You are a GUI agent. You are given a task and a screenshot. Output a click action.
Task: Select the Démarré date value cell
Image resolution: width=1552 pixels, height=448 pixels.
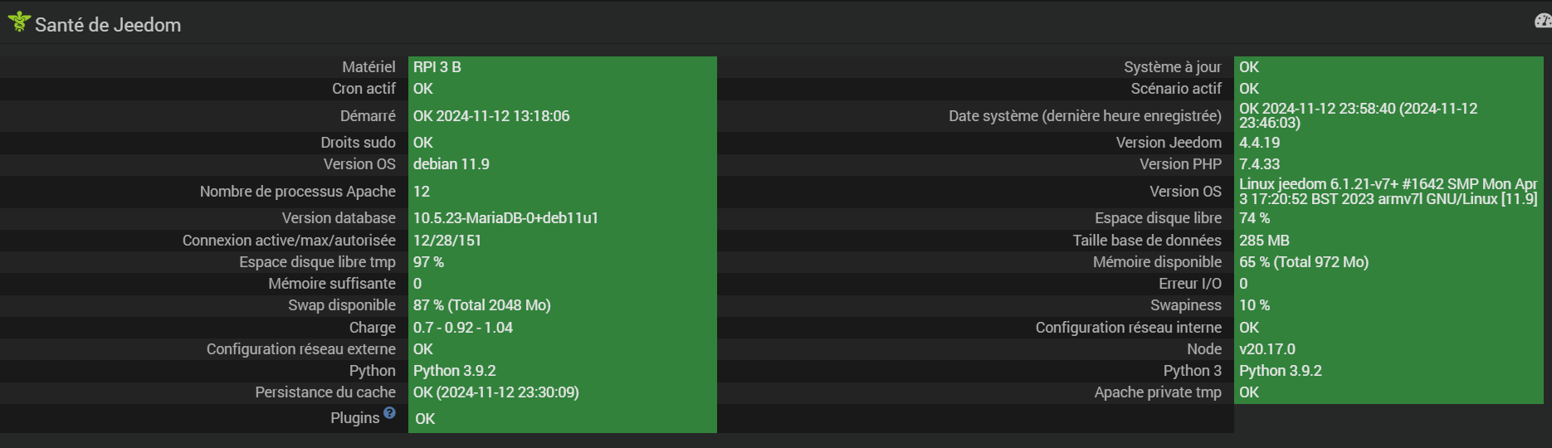[491, 116]
